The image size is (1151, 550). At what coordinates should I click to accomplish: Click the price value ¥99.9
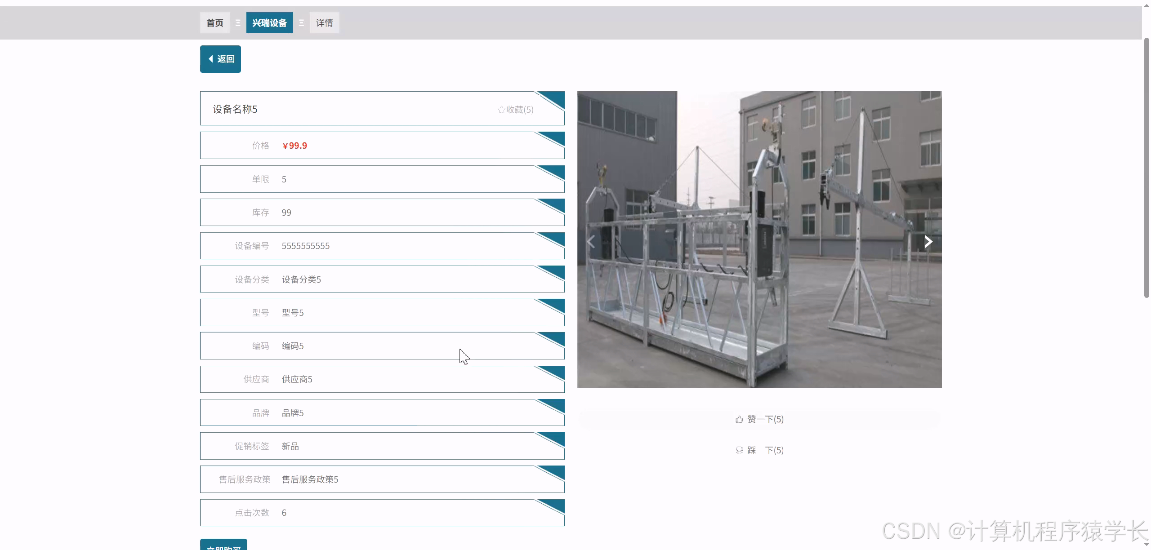(x=294, y=146)
